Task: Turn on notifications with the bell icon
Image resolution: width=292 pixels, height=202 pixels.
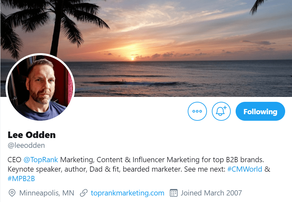Action: pyautogui.click(x=221, y=111)
